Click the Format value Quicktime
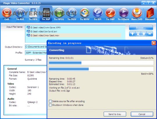This screenshot has width=157, height=119. (x=32, y=79)
